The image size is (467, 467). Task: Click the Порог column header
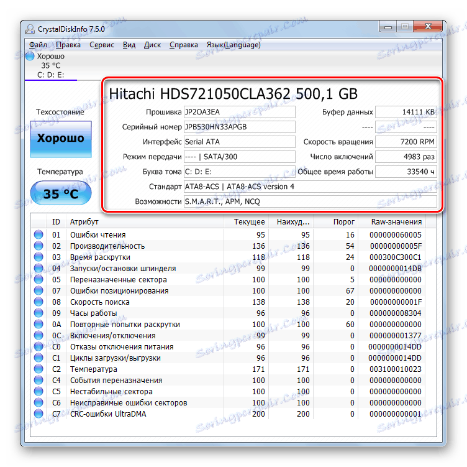[335, 221]
